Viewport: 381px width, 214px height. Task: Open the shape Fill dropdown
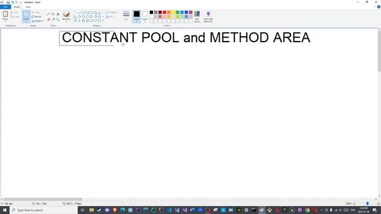110,17
